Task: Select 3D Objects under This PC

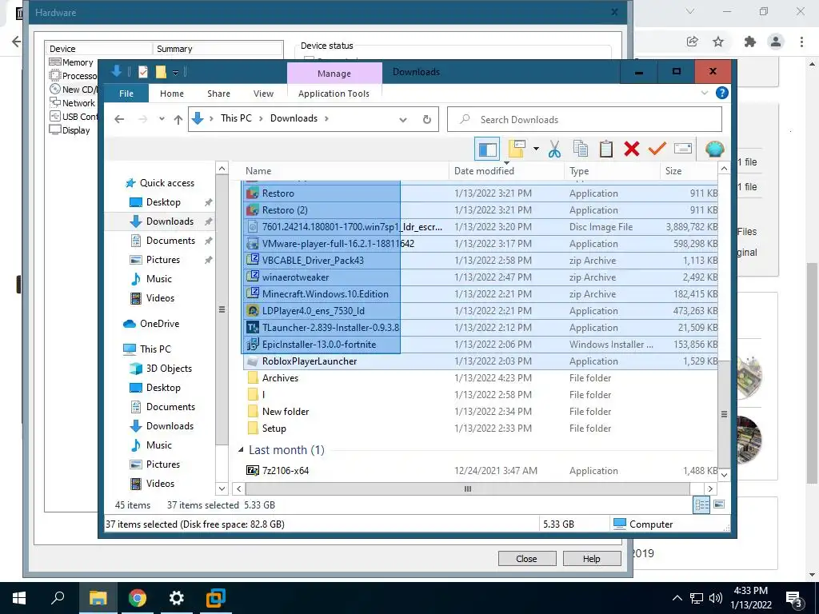Action: tap(169, 369)
